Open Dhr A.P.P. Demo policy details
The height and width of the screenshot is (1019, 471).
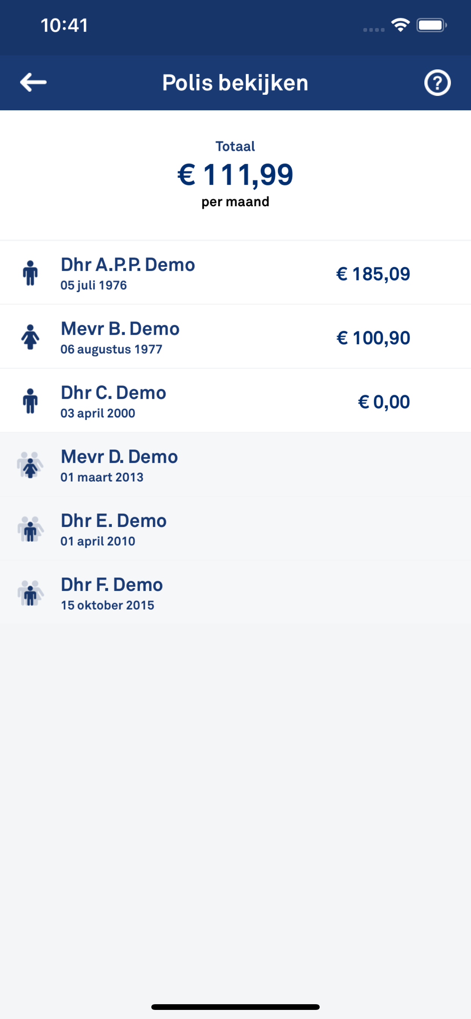pyautogui.click(x=127, y=265)
